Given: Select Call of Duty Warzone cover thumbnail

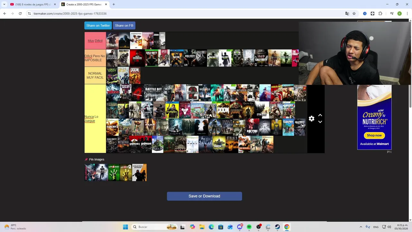Looking at the screenshot, I should (248, 58).
